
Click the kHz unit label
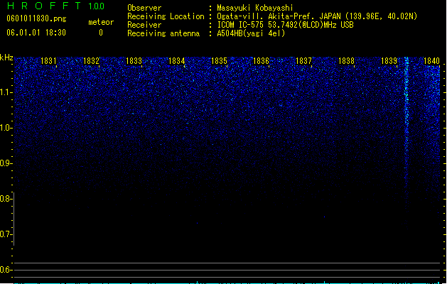click(6, 58)
